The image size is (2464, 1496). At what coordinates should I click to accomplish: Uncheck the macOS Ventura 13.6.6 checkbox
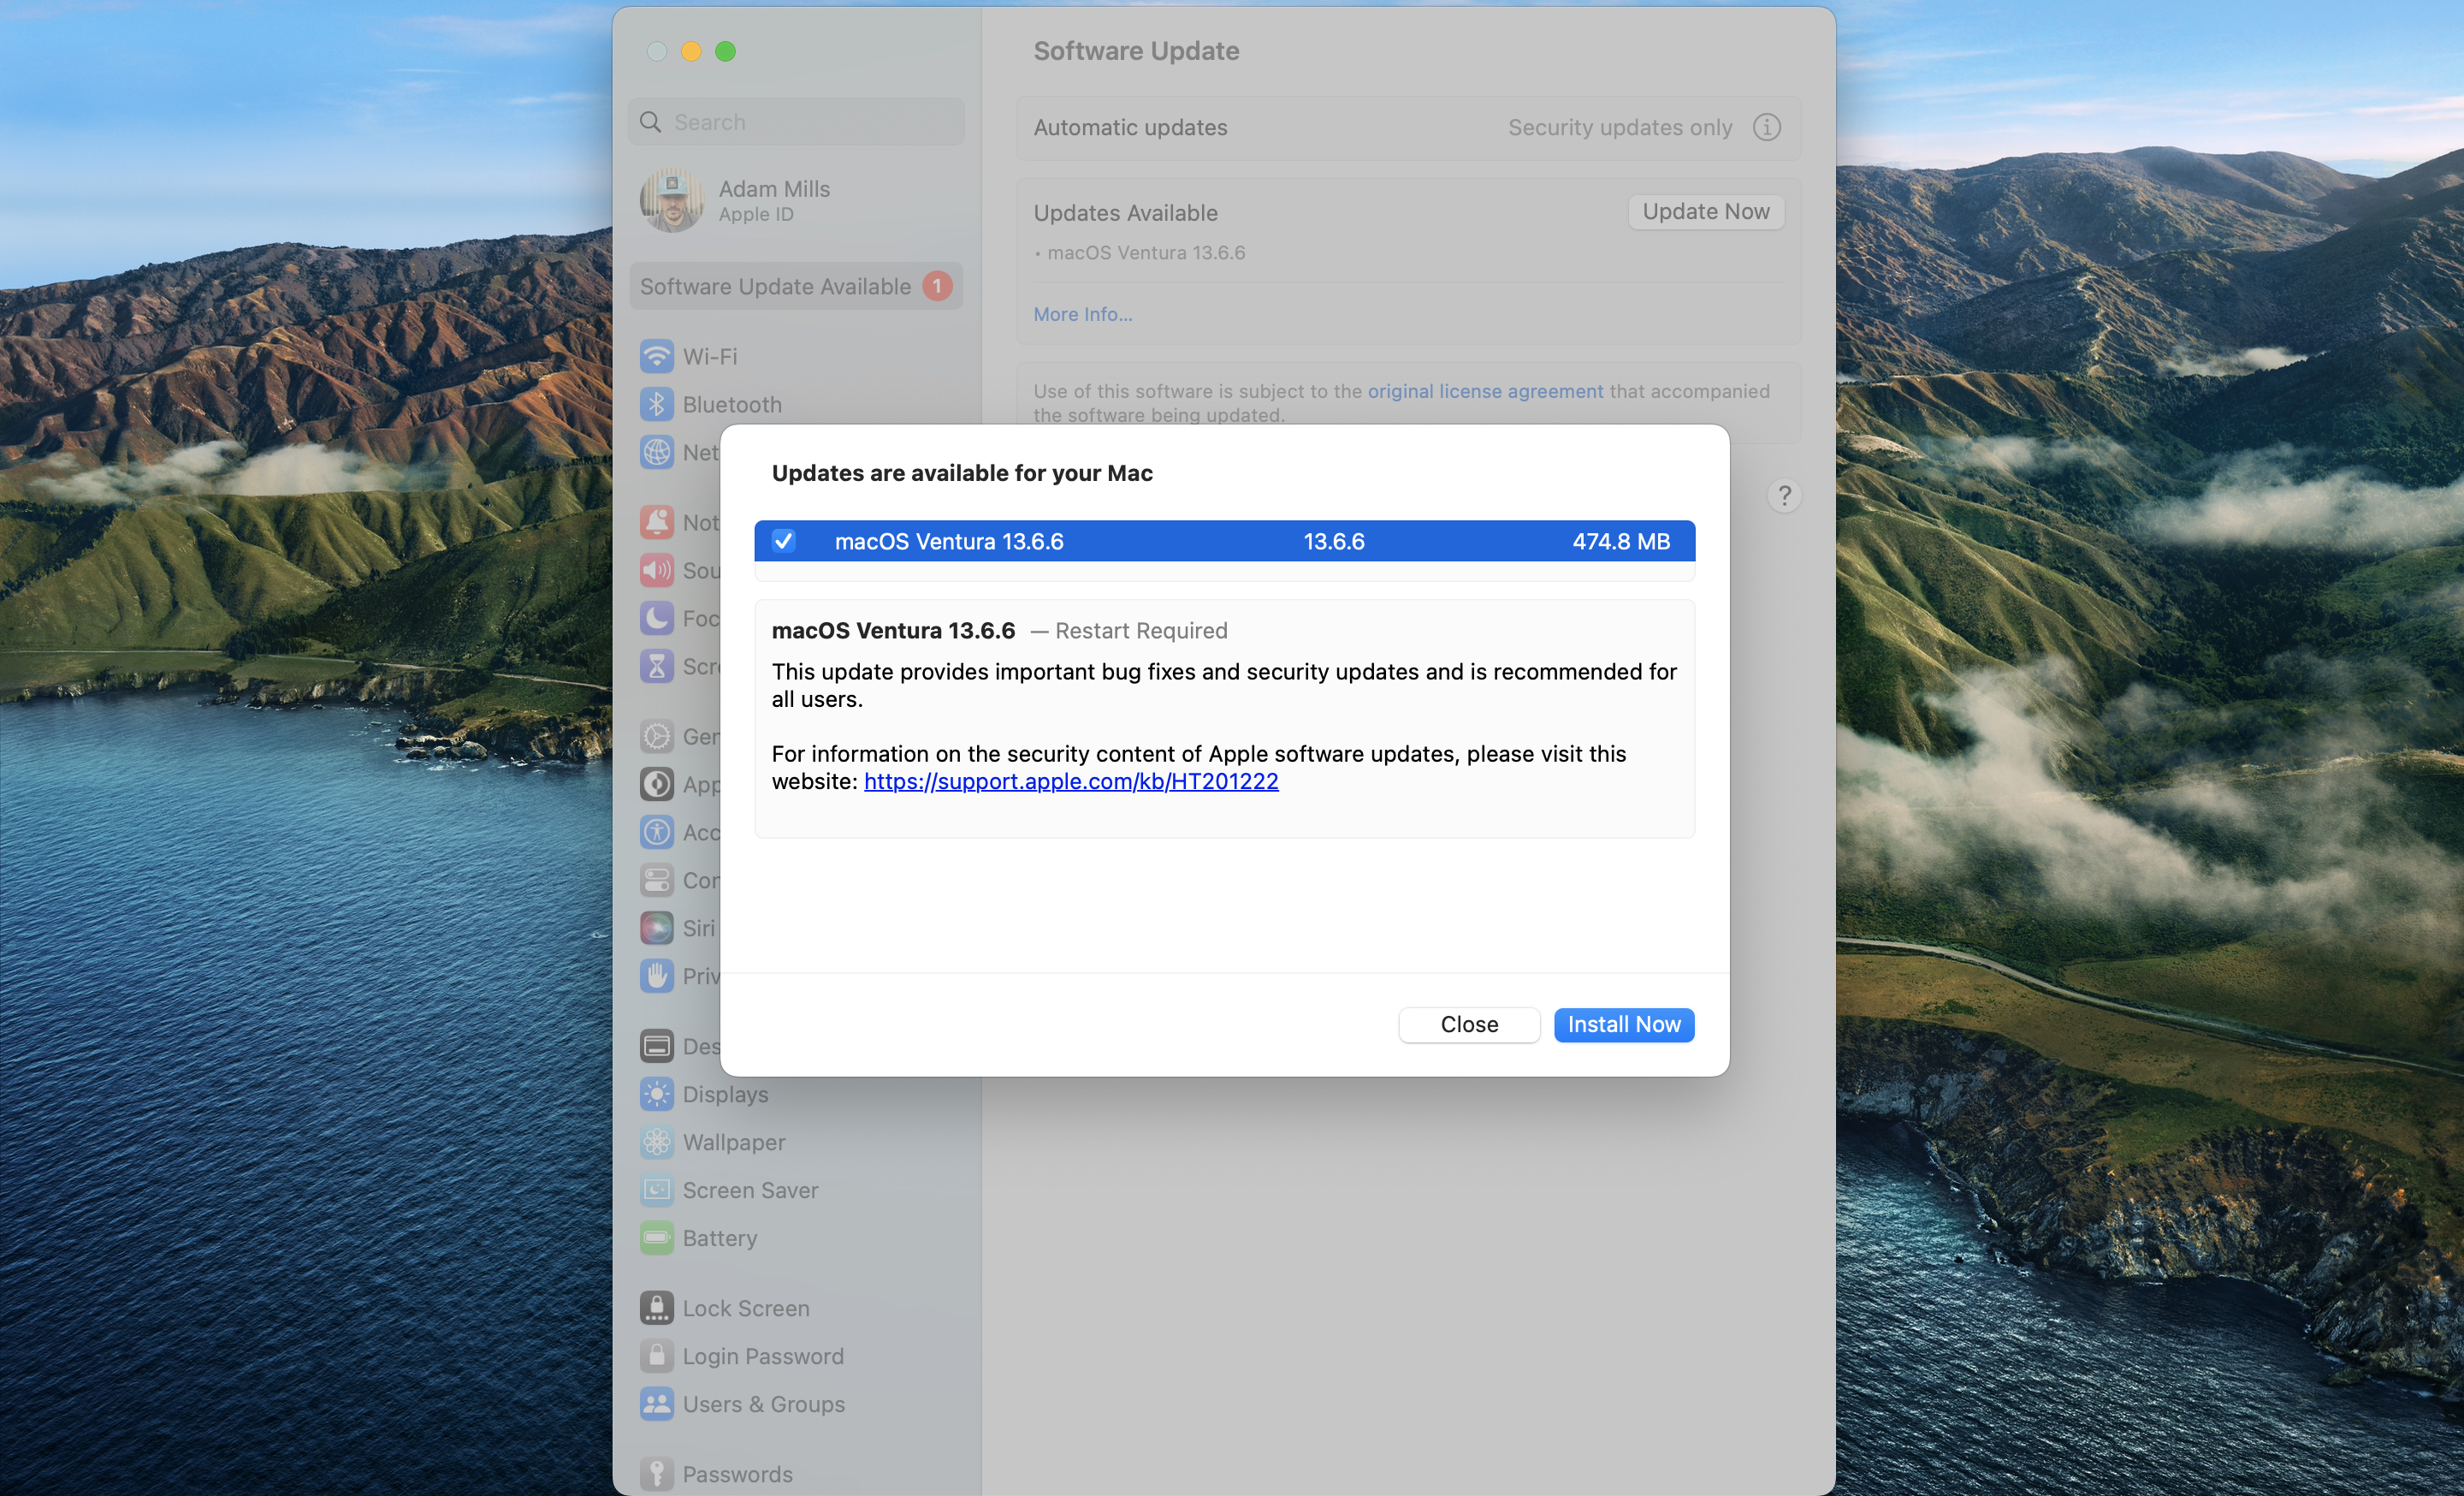tap(783, 541)
